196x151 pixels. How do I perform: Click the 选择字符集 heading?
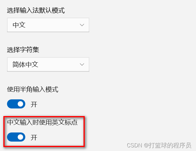point(23,50)
